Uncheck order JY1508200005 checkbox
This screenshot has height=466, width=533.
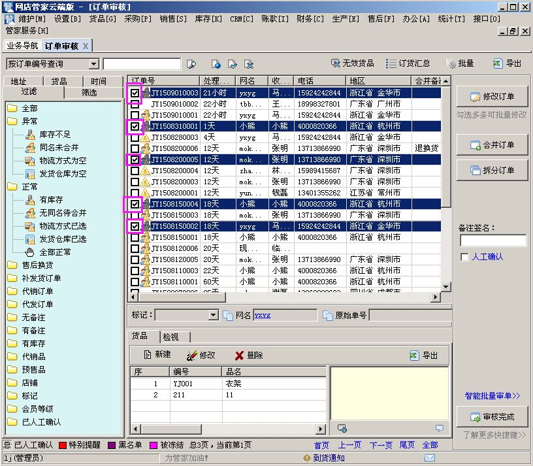[135, 159]
